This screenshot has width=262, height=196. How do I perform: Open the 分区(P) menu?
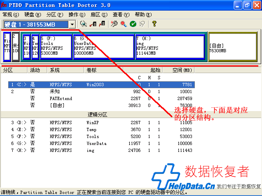(55, 15)
